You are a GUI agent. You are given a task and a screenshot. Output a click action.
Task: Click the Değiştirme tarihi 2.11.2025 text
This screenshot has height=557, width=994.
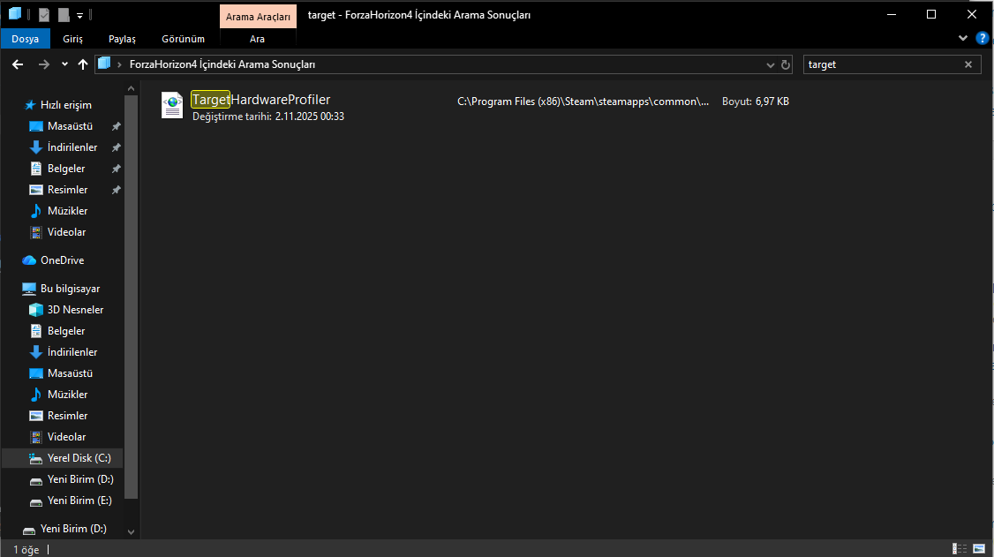[268, 117]
